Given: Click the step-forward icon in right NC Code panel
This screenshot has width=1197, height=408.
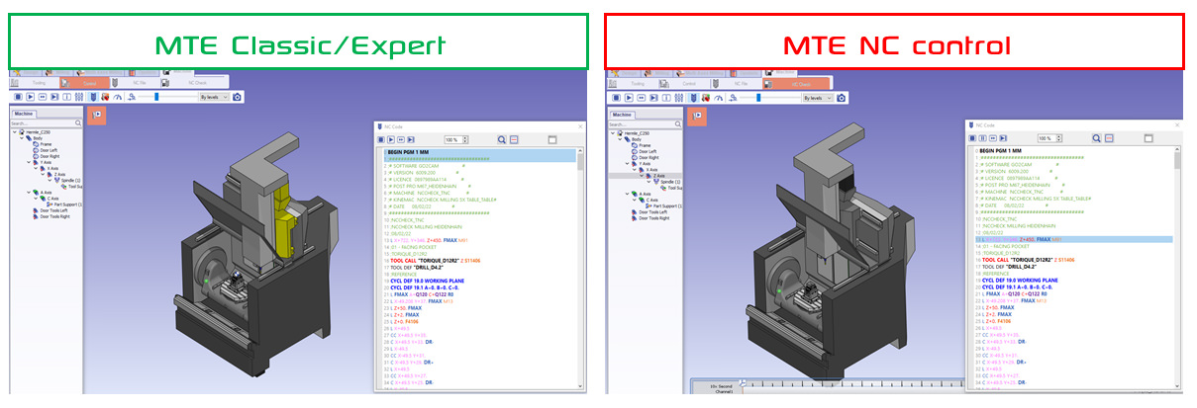Looking at the screenshot, I should pyautogui.click(x=1005, y=138).
